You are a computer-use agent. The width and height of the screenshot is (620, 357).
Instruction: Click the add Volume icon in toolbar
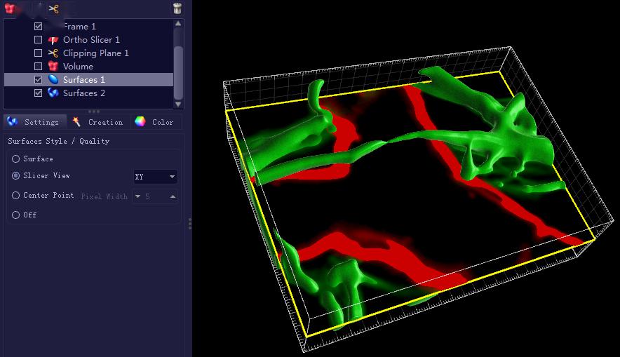(10, 8)
